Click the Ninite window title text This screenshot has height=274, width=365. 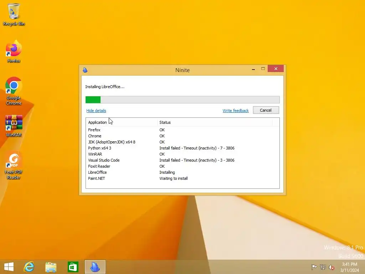click(x=182, y=70)
